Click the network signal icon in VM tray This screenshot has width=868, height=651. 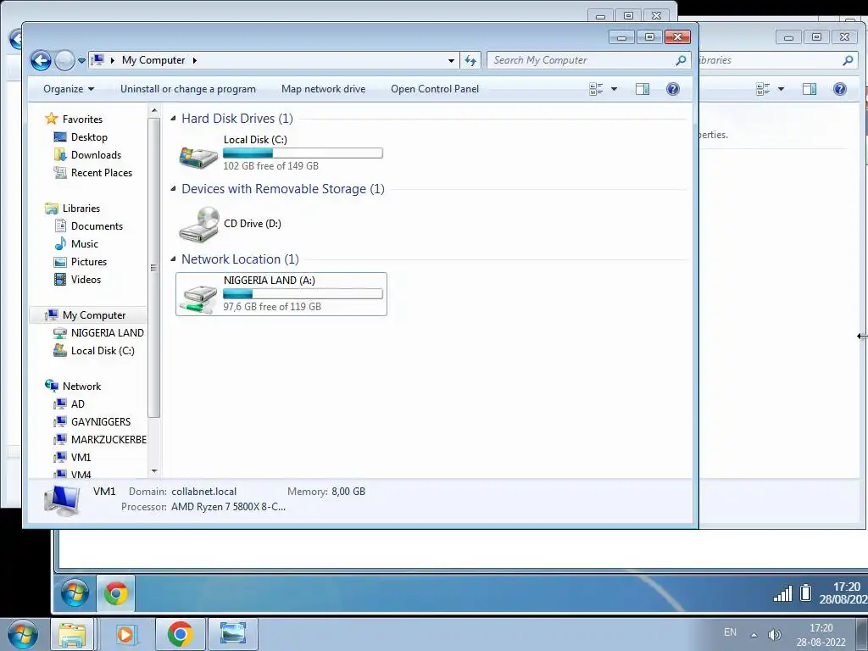click(782, 594)
